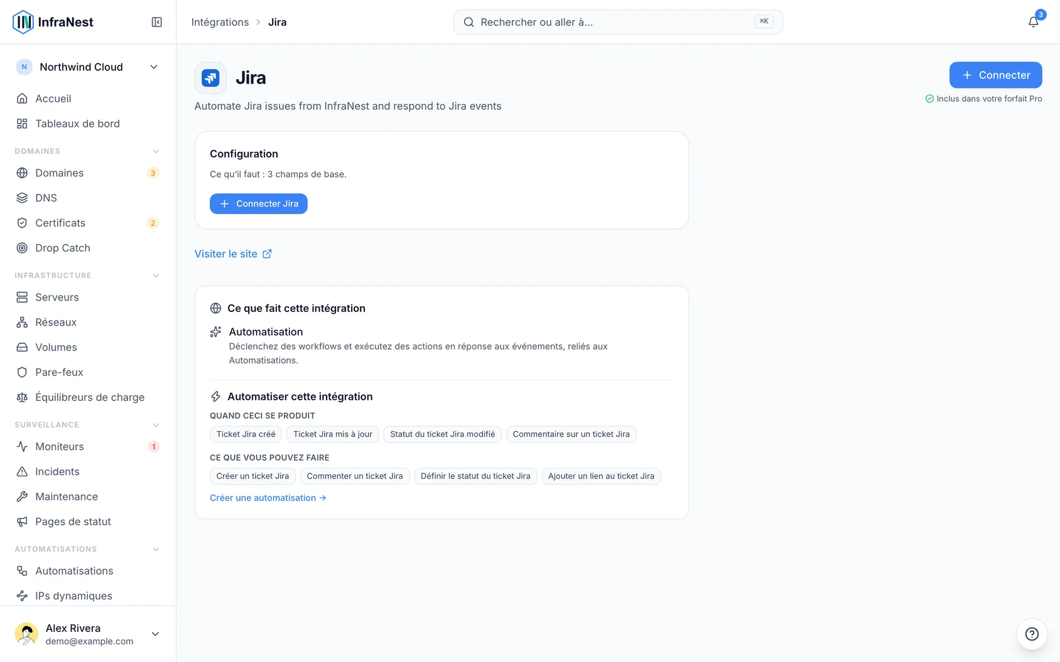Image resolution: width=1060 pixels, height=662 pixels.
Task: Open Pare-feux firewall item
Action: tap(87, 373)
